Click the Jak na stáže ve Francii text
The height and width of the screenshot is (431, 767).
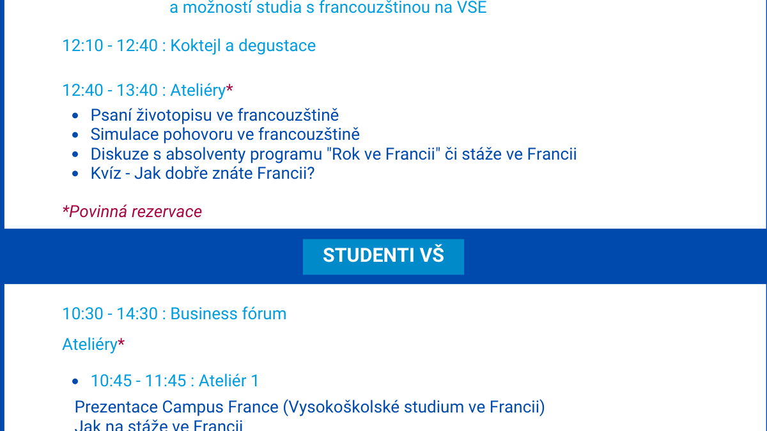159,426
